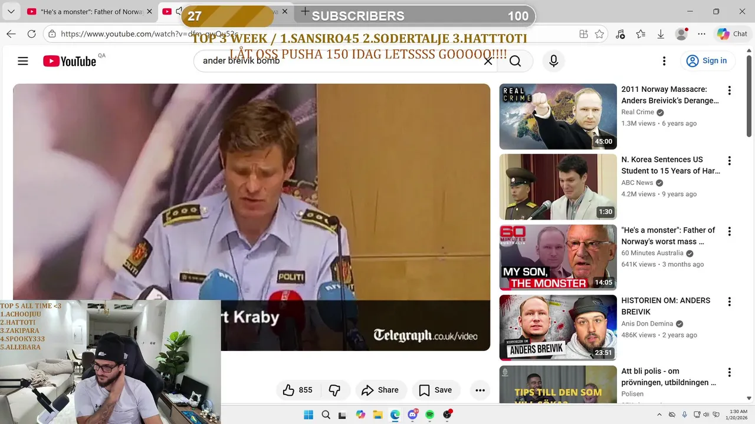Reload the current page
This screenshot has height=424, width=755.
coord(32,34)
